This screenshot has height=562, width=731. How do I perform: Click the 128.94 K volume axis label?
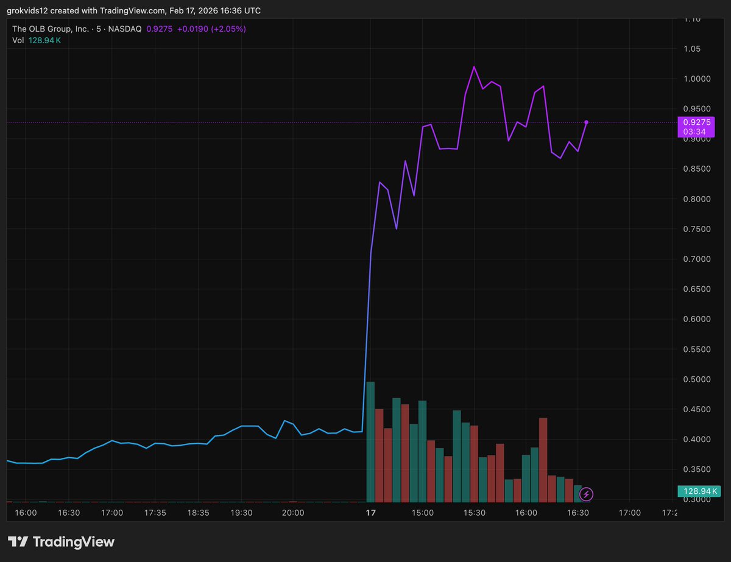click(x=699, y=491)
